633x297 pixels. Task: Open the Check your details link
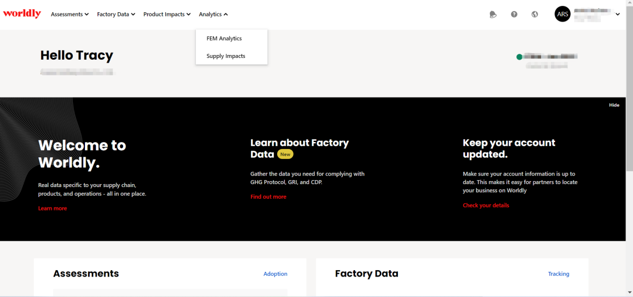pos(485,206)
